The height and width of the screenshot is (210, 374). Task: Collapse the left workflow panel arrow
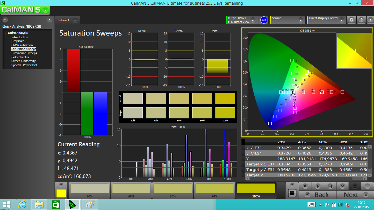pyautogui.click(x=50, y=20)
